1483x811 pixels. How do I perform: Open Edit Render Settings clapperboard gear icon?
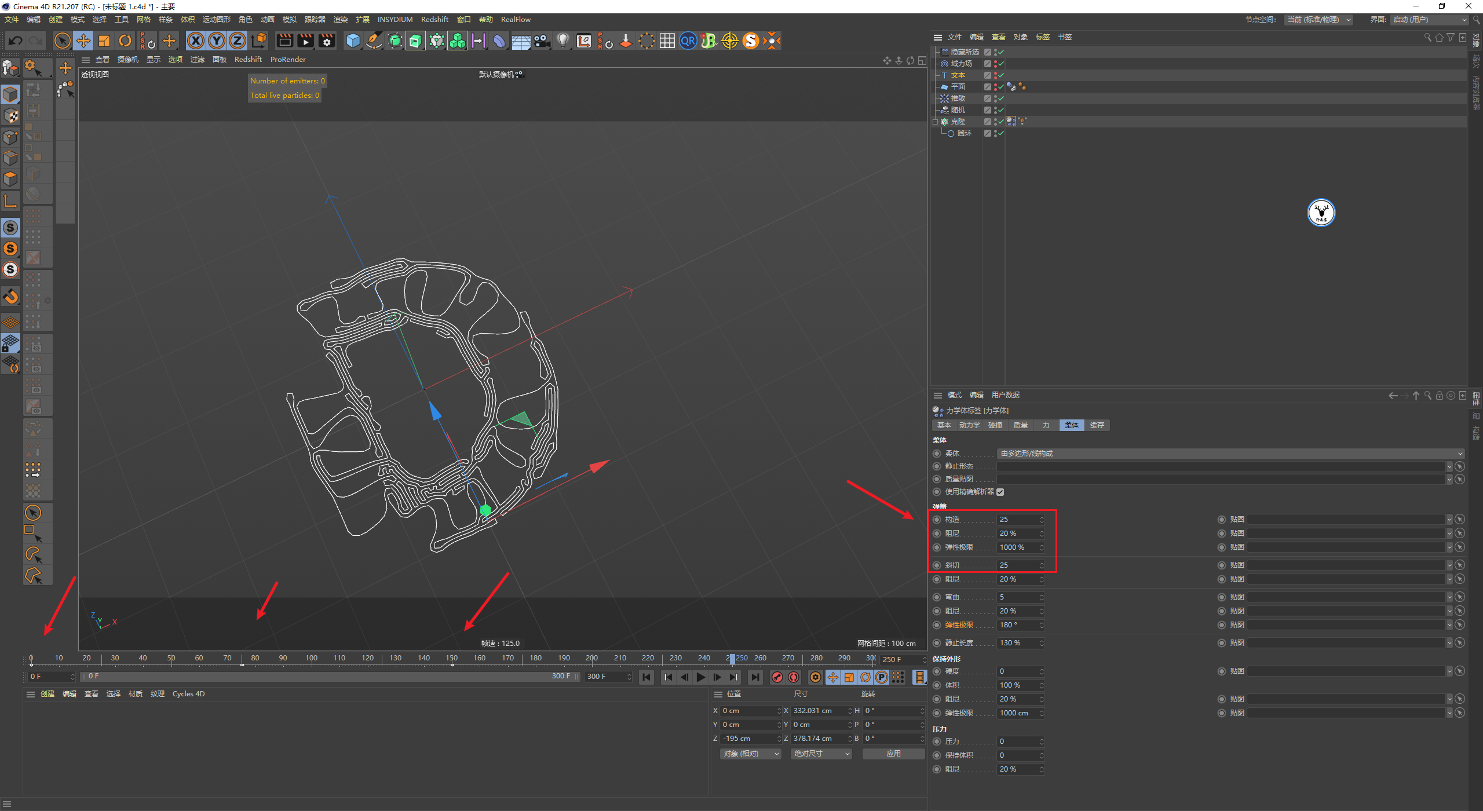click(x=327, y=41)
